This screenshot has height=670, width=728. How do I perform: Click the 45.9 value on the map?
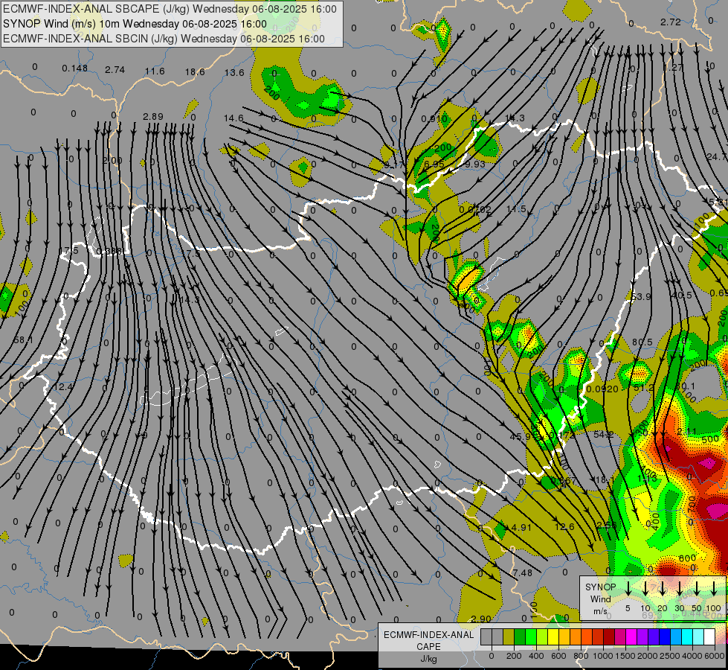point(520,436)
